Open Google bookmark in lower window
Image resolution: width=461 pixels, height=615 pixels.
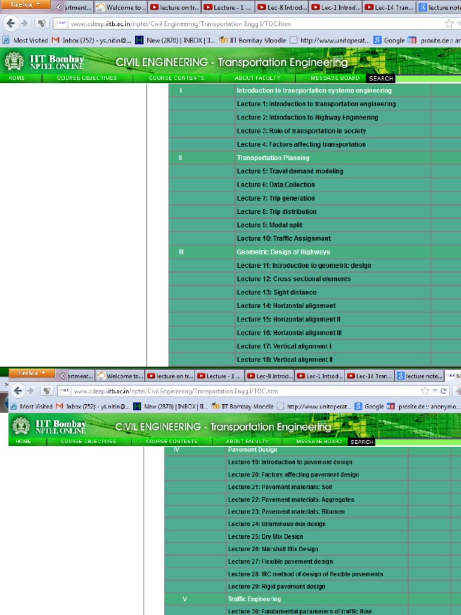click(370, 407)
